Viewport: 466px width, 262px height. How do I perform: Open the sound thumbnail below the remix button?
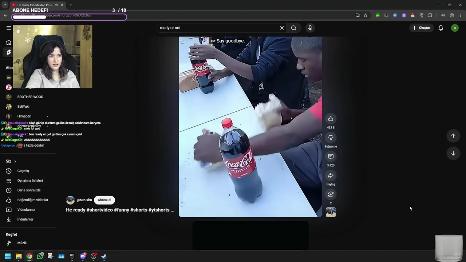pos(331,212)
